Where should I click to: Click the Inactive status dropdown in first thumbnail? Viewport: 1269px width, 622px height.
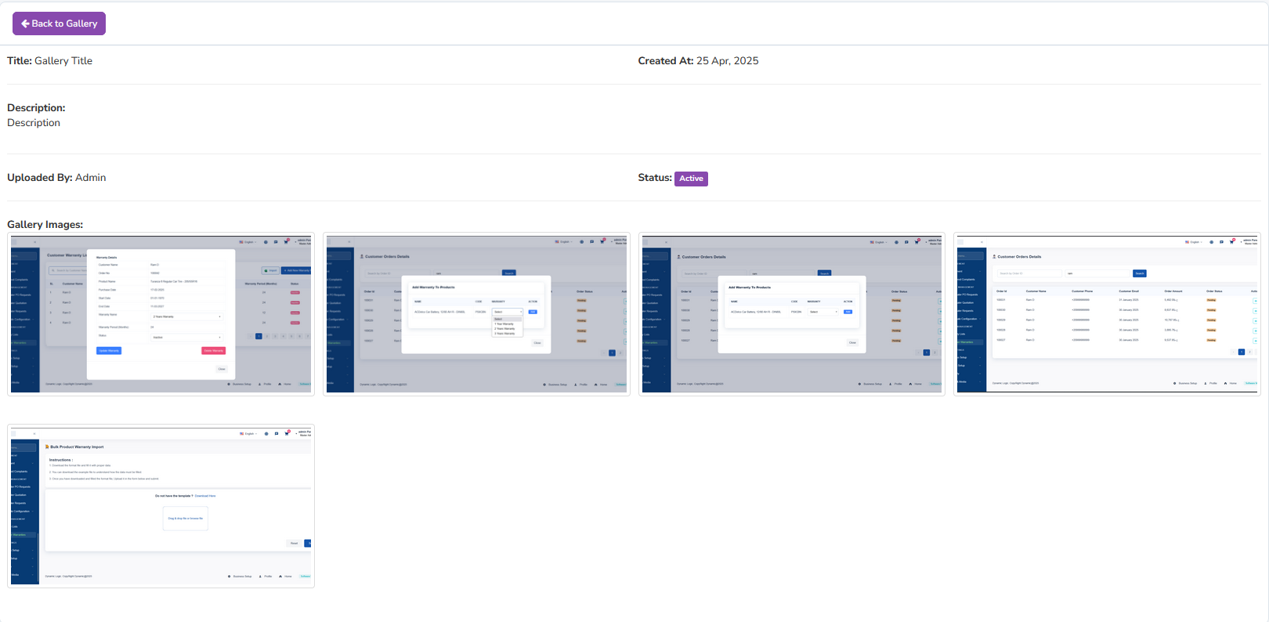tap(187, 337)
